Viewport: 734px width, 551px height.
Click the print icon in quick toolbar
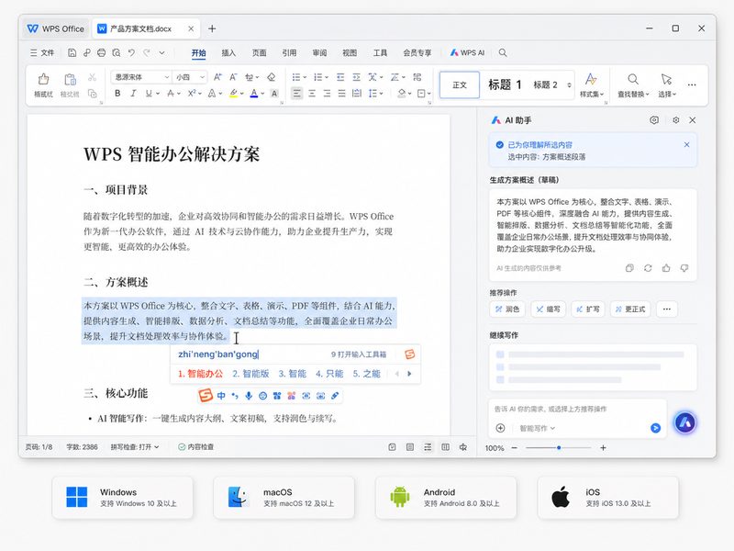click(102, 53)
